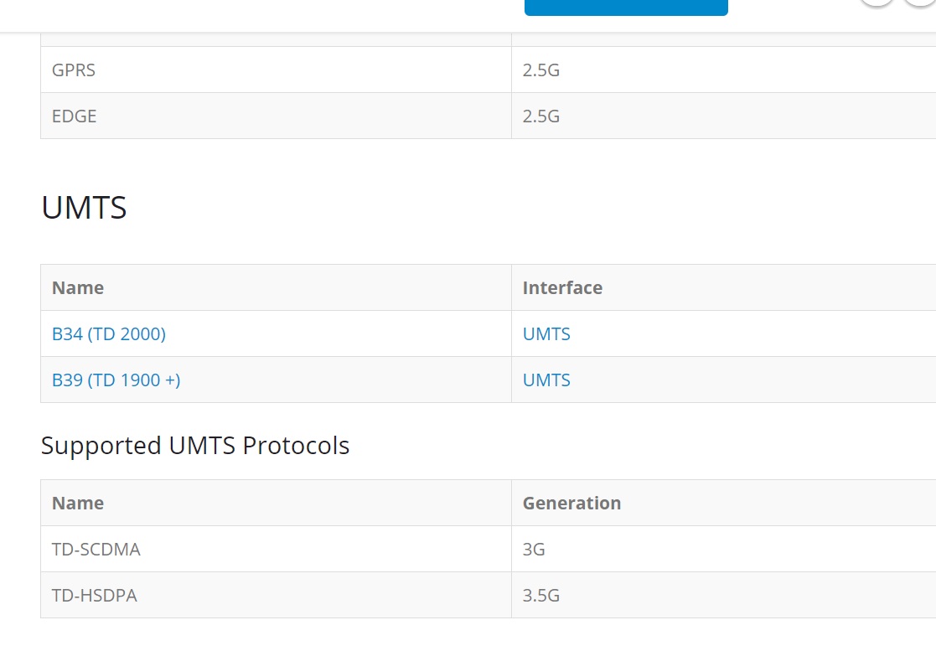Viewport: 936px width, 651px height.
Task: Click the left round icon at top right
Action: coord(877,2)
